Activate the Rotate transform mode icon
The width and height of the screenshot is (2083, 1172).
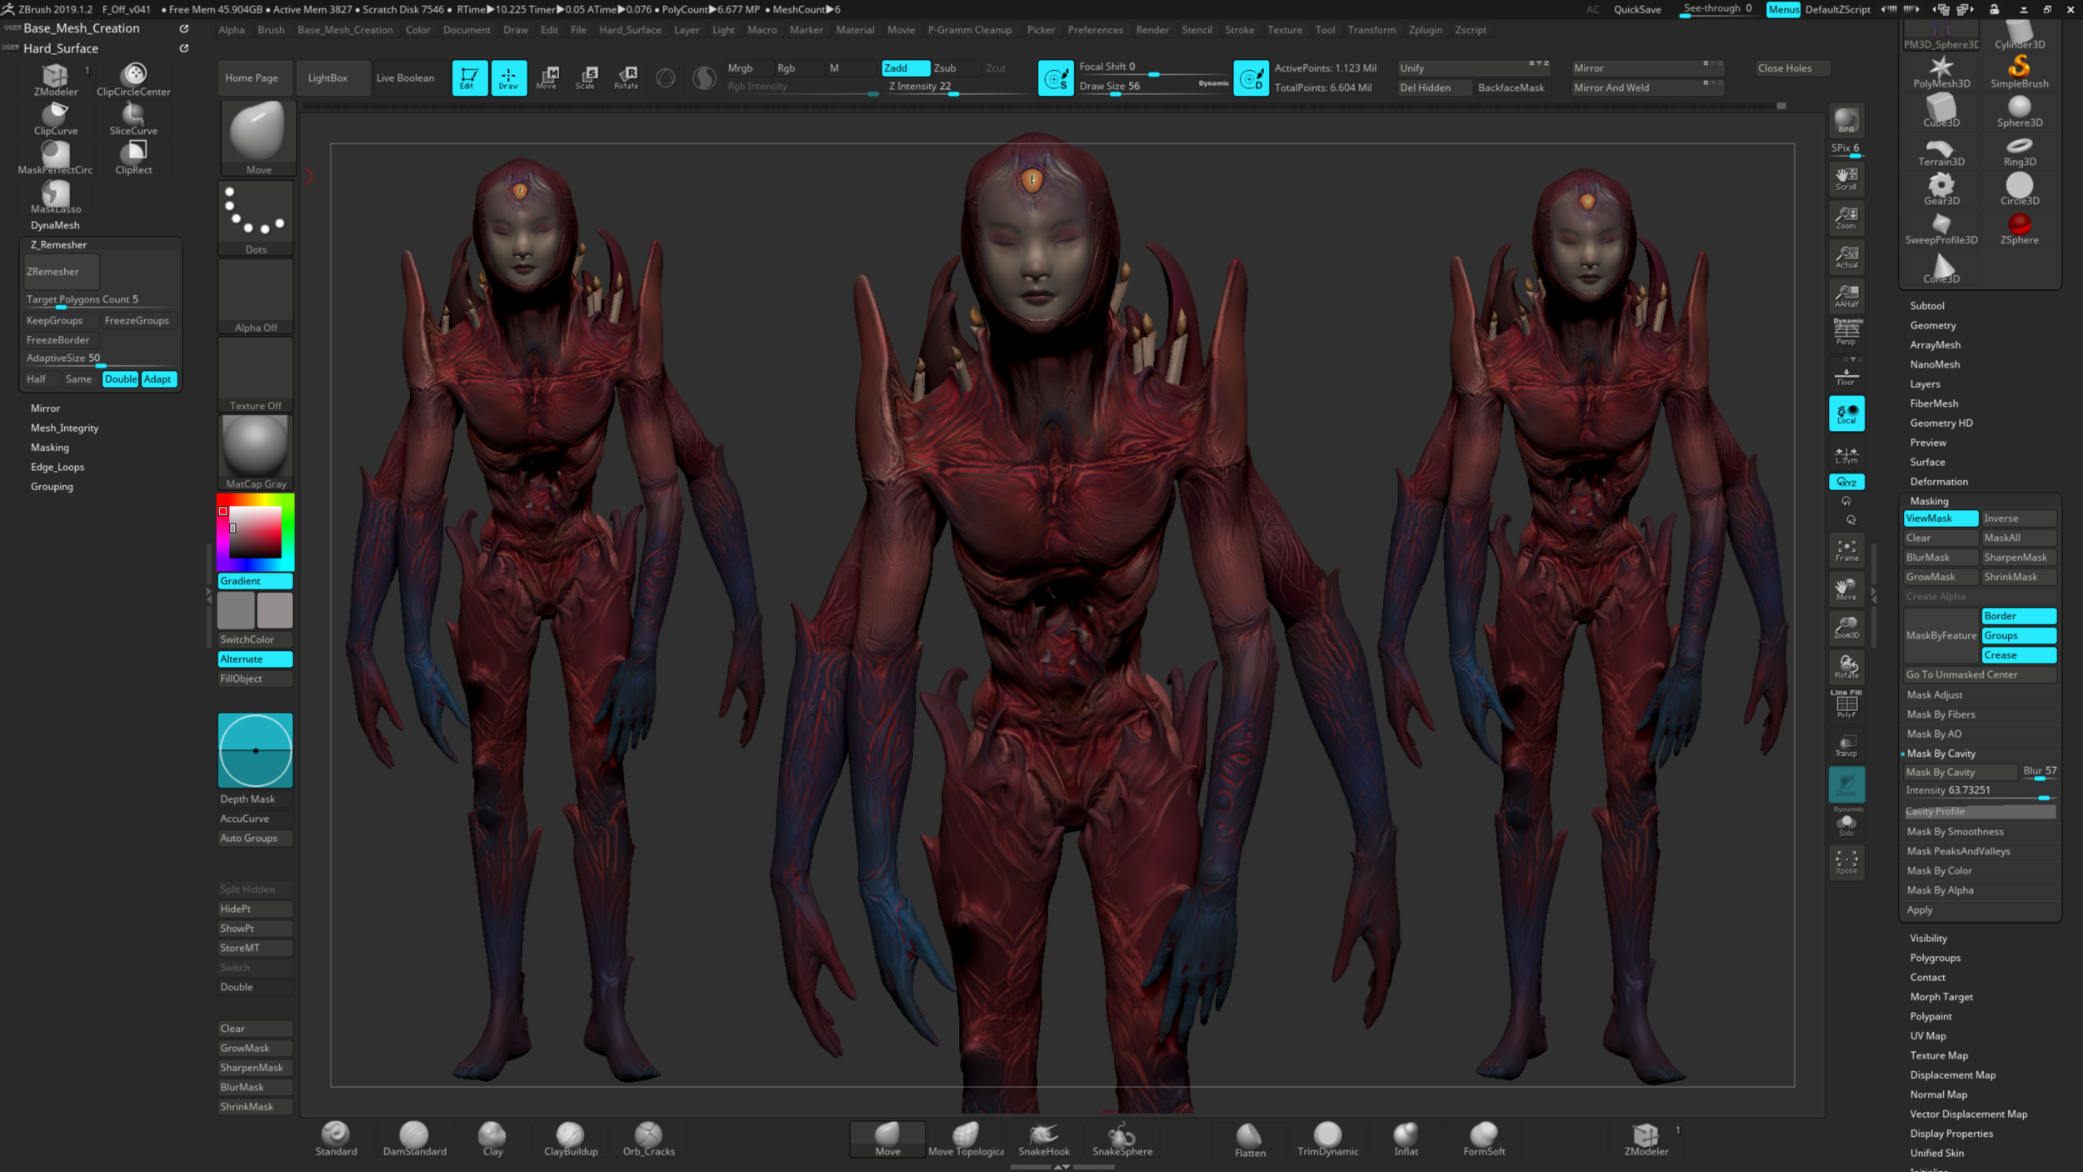click(626, 78)
